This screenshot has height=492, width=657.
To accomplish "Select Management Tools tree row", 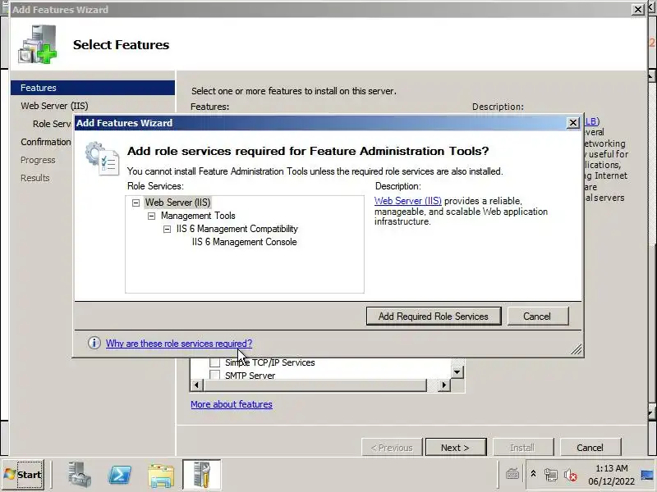I will (x=198, y=216).
